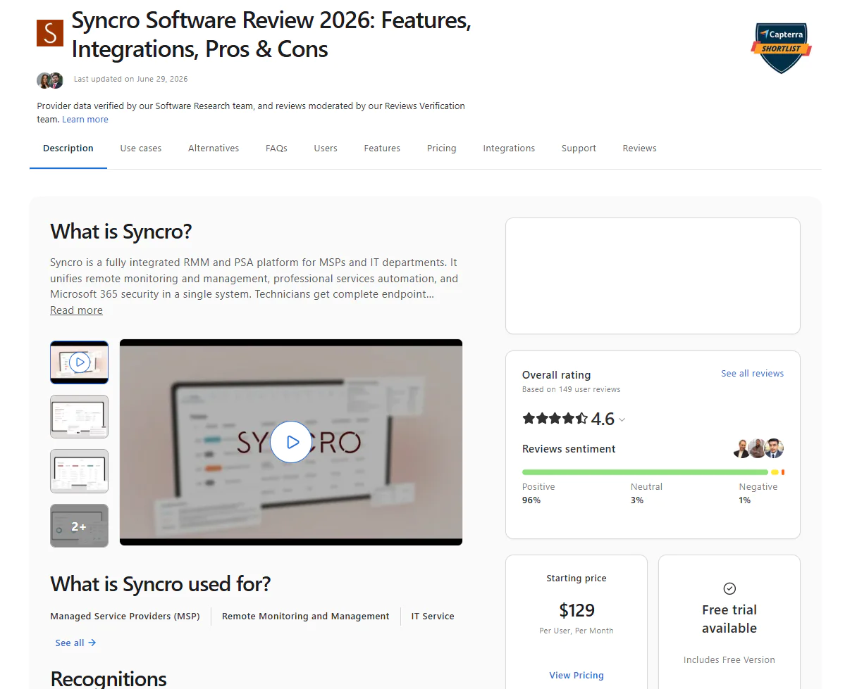Go to the Integrations tab
Screen dimensions: 857x689
509,148
